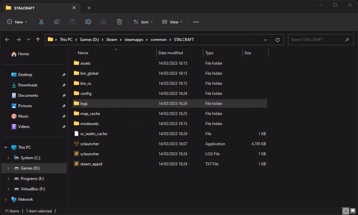Unpin Desktop using its pin icon
The width and height of the screenshot is (358, 215).
click(64, 75)
